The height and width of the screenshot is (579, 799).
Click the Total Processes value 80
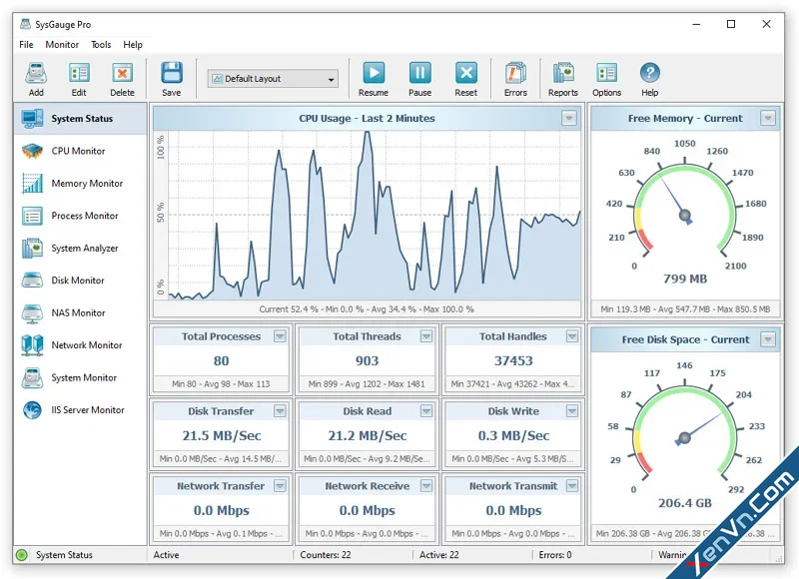[x=221, y=361]
